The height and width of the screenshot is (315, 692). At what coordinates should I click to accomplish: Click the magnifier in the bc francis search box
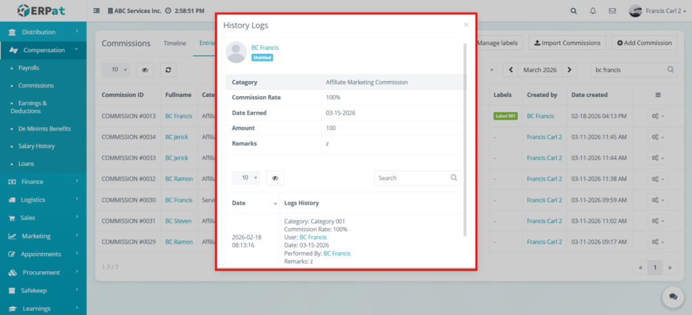pos(670,69)
